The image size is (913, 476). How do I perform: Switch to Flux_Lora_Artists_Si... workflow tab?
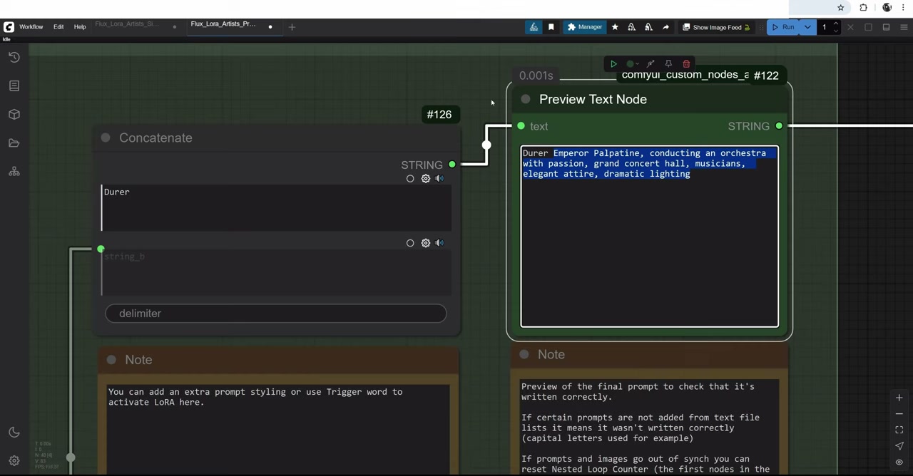pyautogui.click(x=127, y=24)
